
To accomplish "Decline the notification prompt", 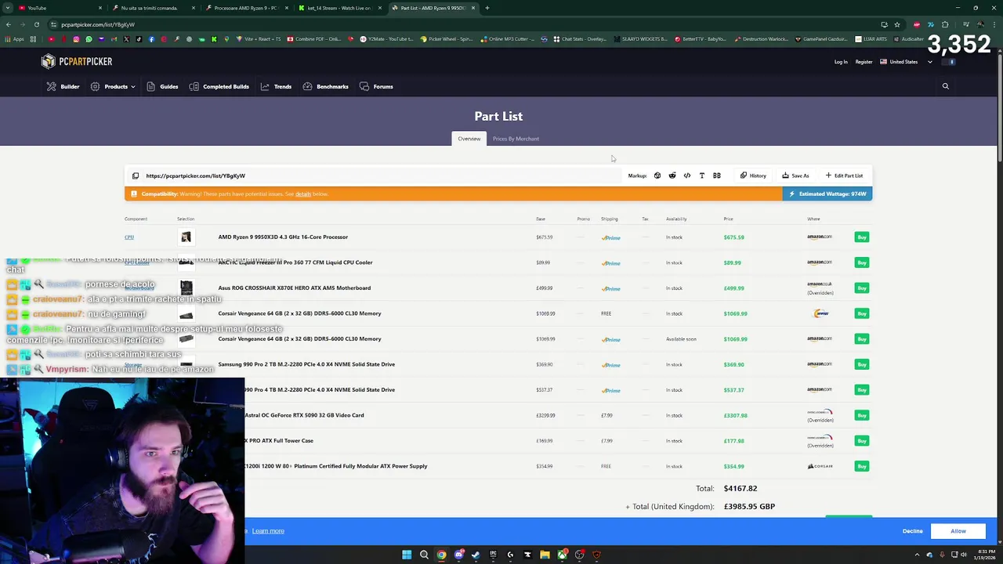I will (x=912, y=531).
